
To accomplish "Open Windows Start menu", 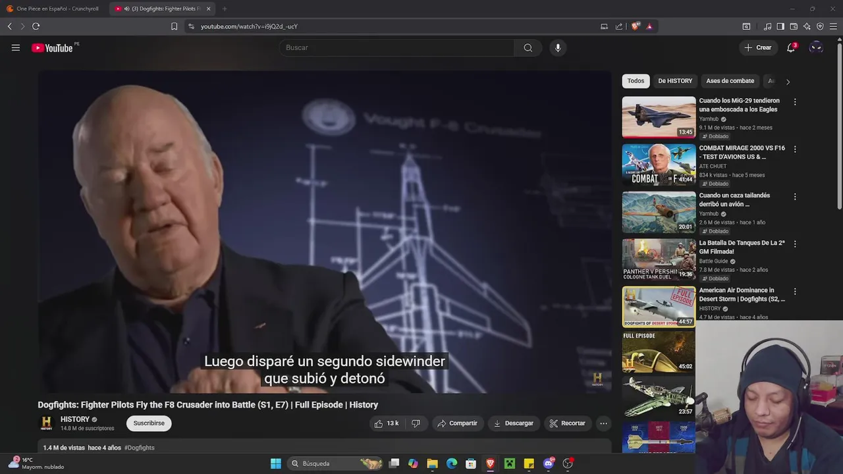I will [276, 463].
